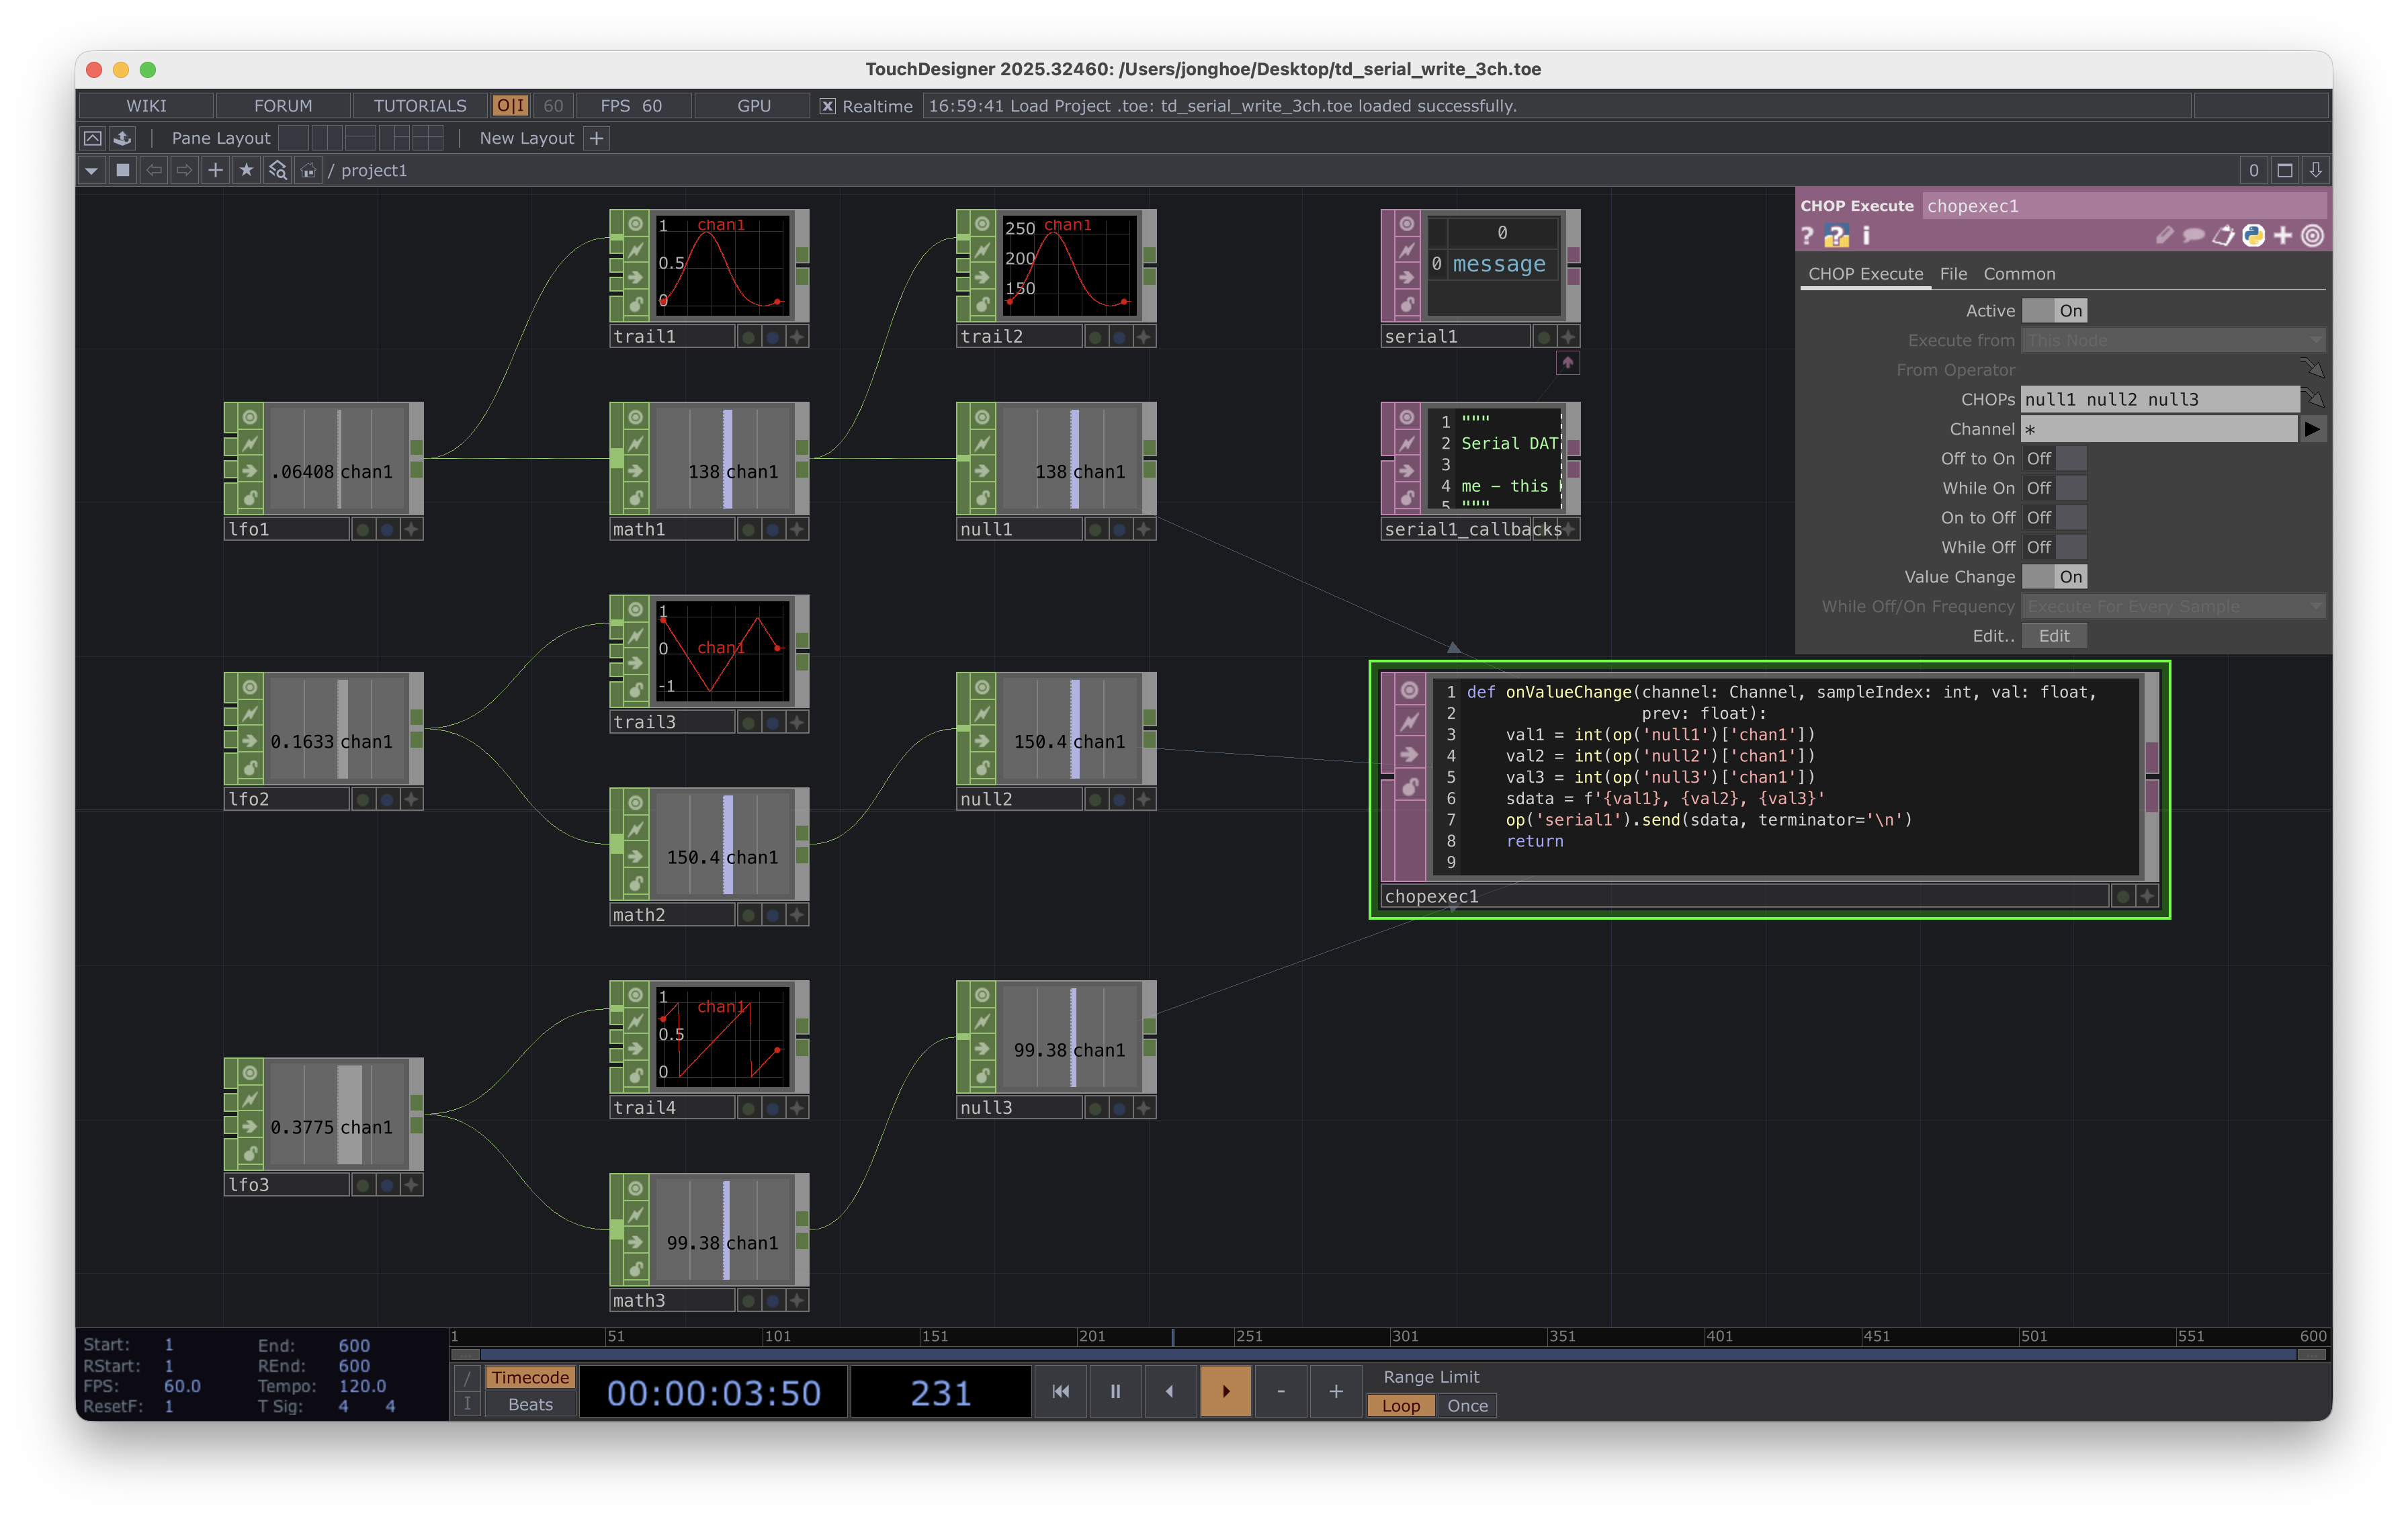Viewport: 2408px width, 1521px height.
Task: Go back with left arrow in path bar
Action: pos(154,170)
